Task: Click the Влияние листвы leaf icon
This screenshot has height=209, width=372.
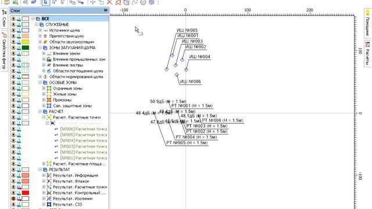Action: pyautogui.click(x=49, y=65)
